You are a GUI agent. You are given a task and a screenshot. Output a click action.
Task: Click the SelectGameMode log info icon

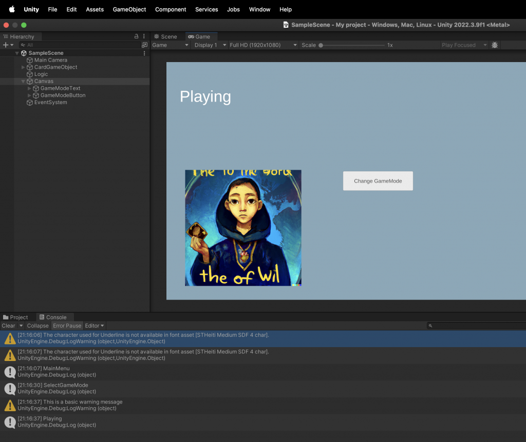point(10,389)
